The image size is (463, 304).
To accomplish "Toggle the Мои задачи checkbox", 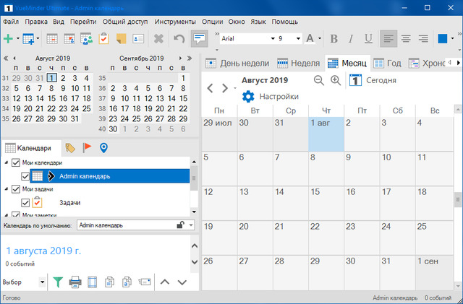I will pos(17,189).
